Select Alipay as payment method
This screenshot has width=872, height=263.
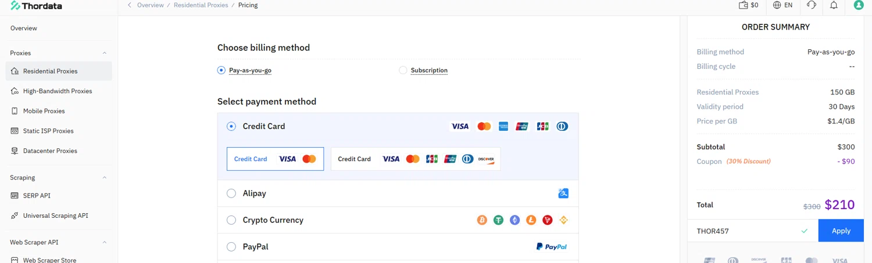[x=231, y=193]
